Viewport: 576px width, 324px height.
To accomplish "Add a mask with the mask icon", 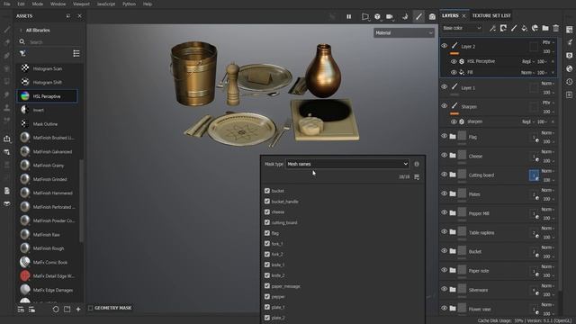I will tap(503, 28).
